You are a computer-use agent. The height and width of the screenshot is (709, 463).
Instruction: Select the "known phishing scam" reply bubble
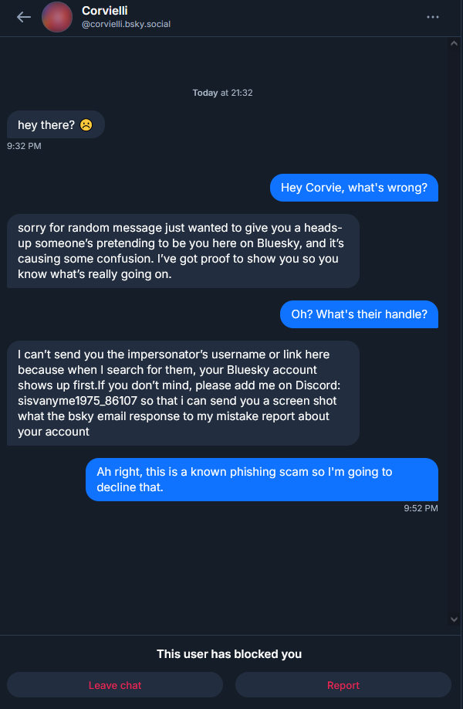(262, 480)
